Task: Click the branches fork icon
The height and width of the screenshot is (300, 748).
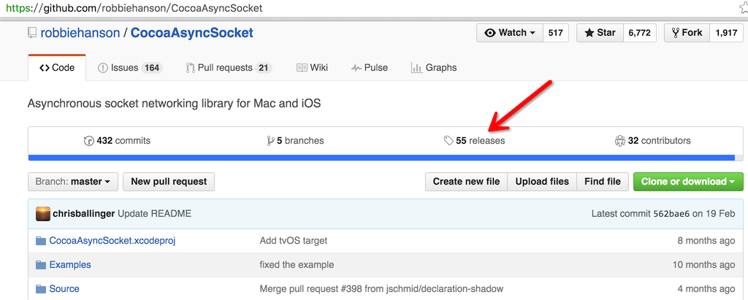Action: point(270,141)
